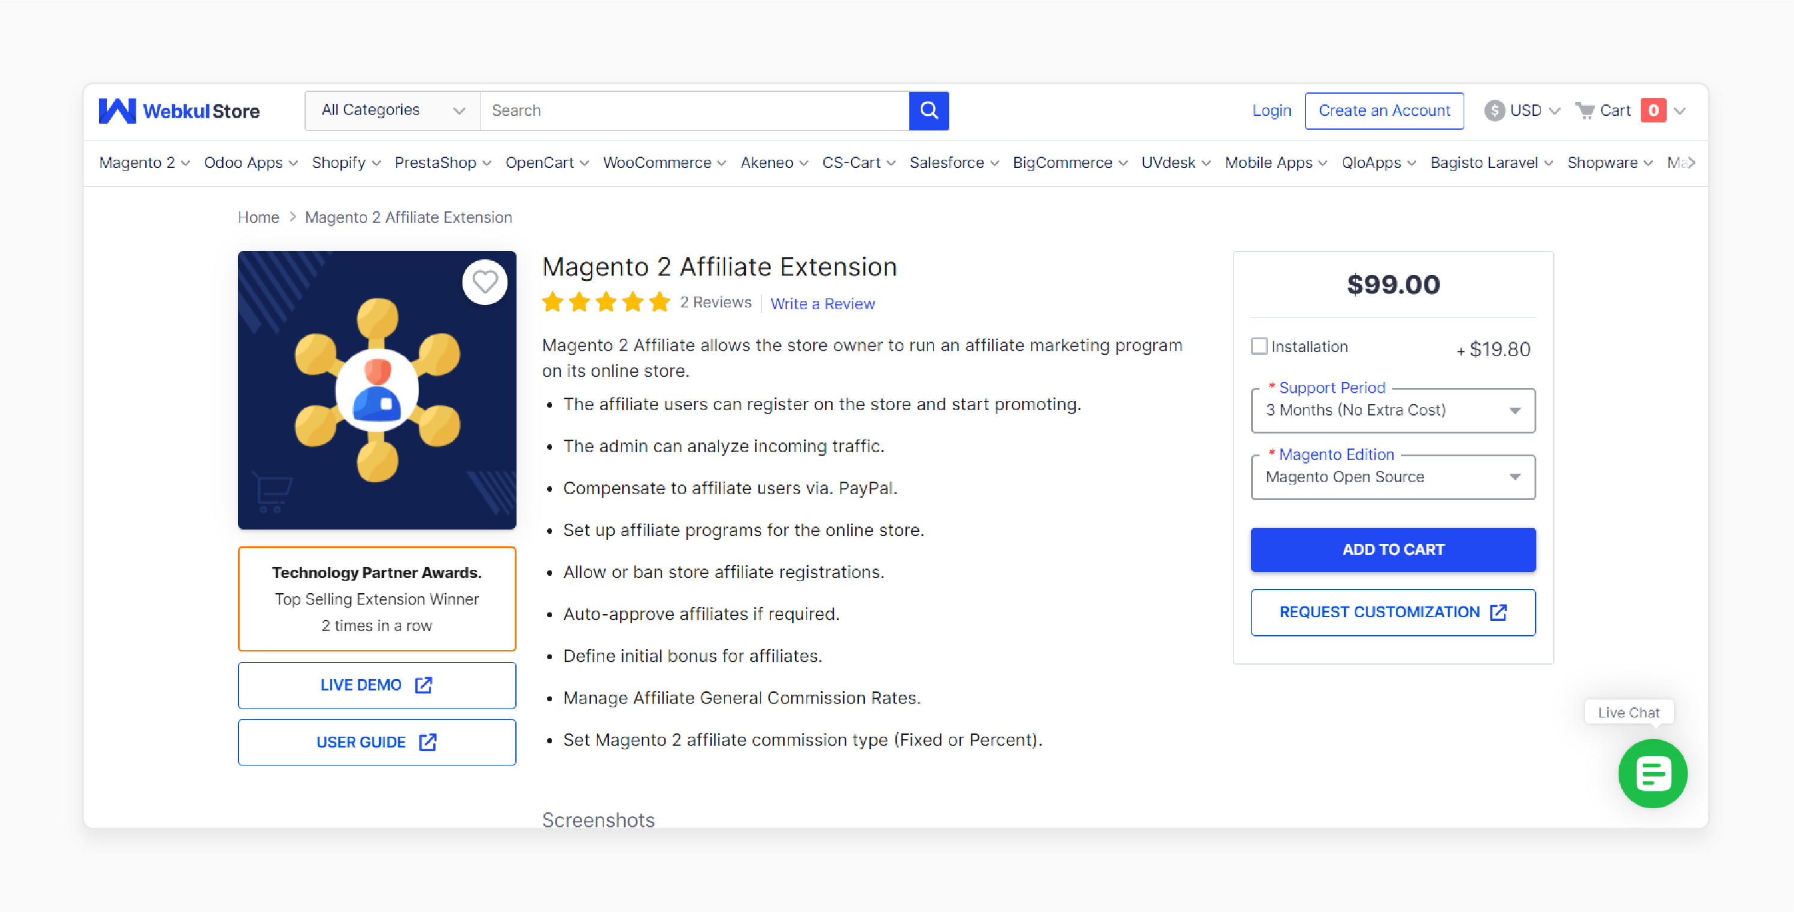Click the shopping cart icon
This screenshot has height=912, width=1794.
pyautogui.click(x=1585, y=110)
